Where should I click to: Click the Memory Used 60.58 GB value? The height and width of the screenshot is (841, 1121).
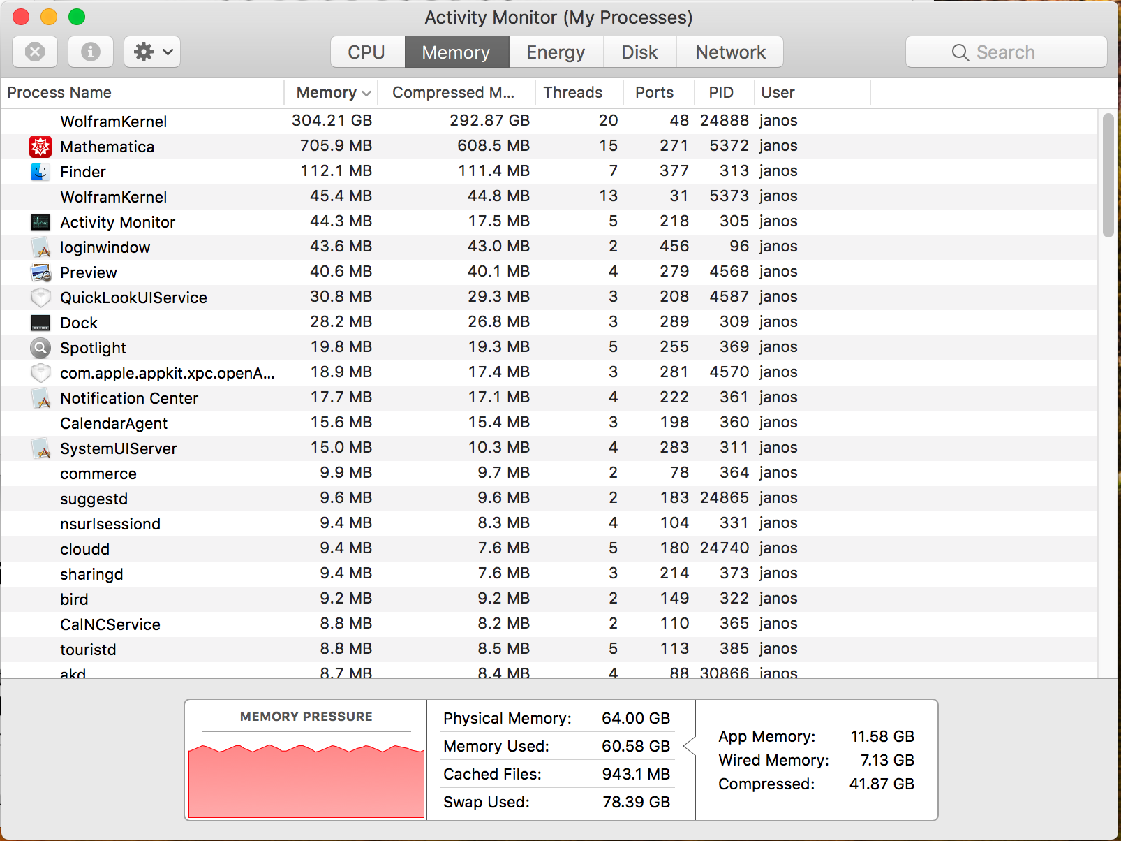636,746
